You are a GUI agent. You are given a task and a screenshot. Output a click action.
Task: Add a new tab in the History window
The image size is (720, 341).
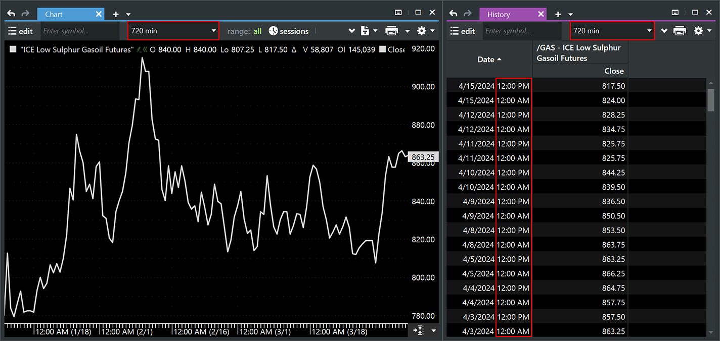pyautogui.click(x=558, y=14)
